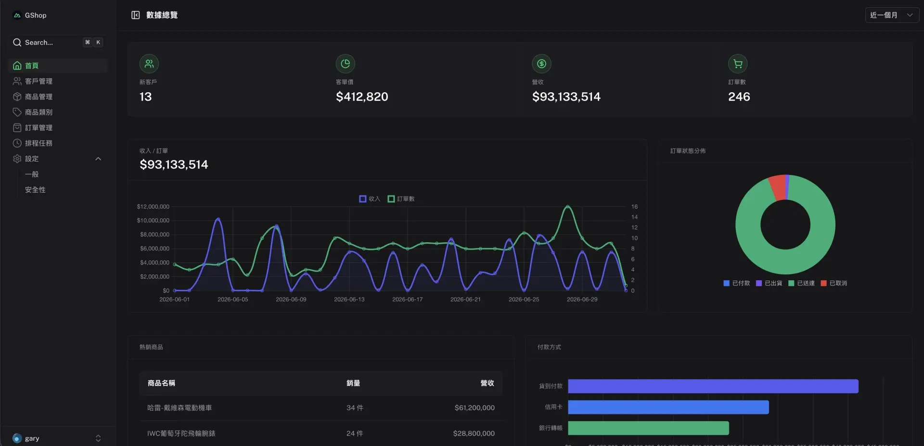This screenshot has height=446, width=924.
Task: Open 商品管理 via its box icon
Action: tap(17, 97)
